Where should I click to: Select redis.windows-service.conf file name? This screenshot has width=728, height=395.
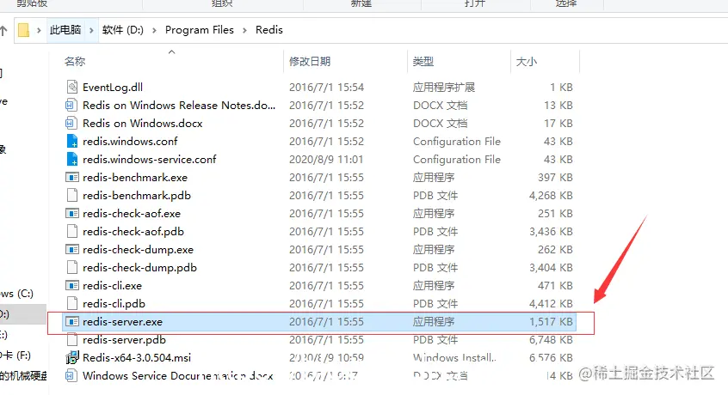tap(150, 160)
